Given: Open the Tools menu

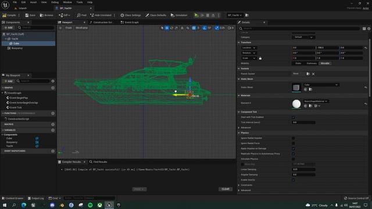Looking at the screenshot, I should [x=80, y=2].
